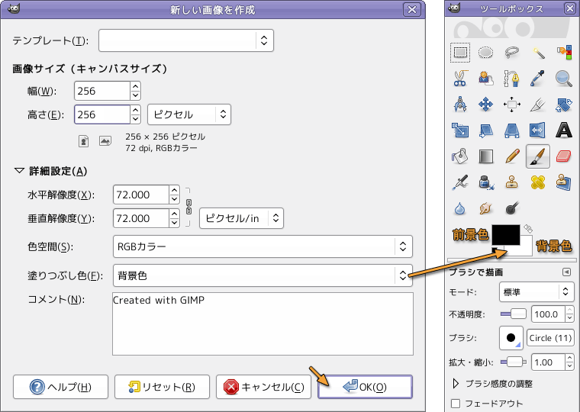This screenshot has height=412, width=580.
Task: Open the 色空間 RGBカラー dropdown
Action: (263, 246)
